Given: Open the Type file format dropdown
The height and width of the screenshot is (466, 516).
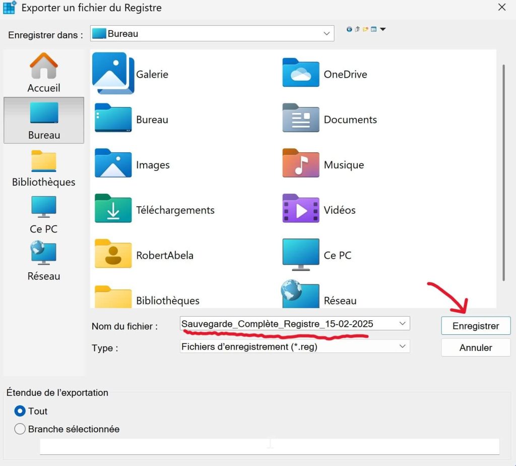Looking at the screenshot, I should point(402,346).
